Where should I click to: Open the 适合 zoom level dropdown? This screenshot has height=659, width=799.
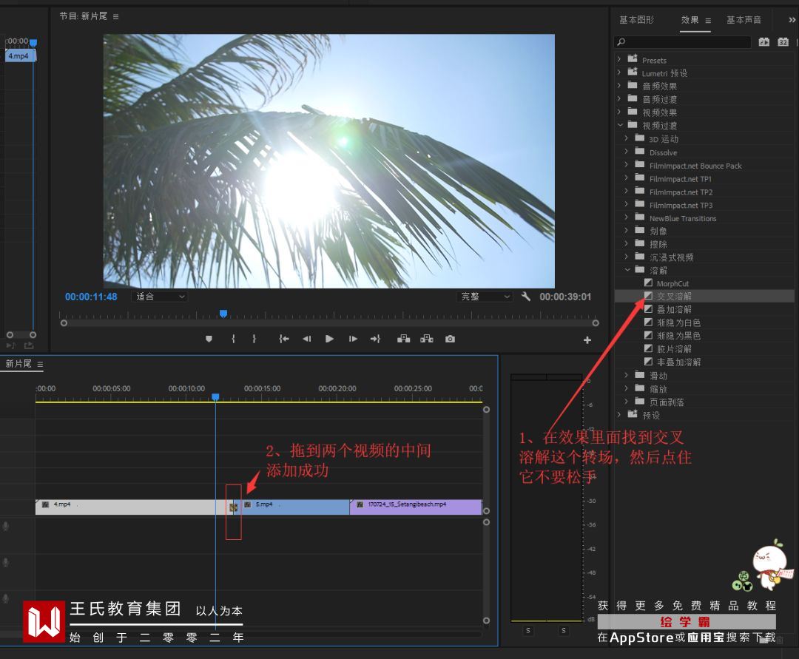[160, 297]
